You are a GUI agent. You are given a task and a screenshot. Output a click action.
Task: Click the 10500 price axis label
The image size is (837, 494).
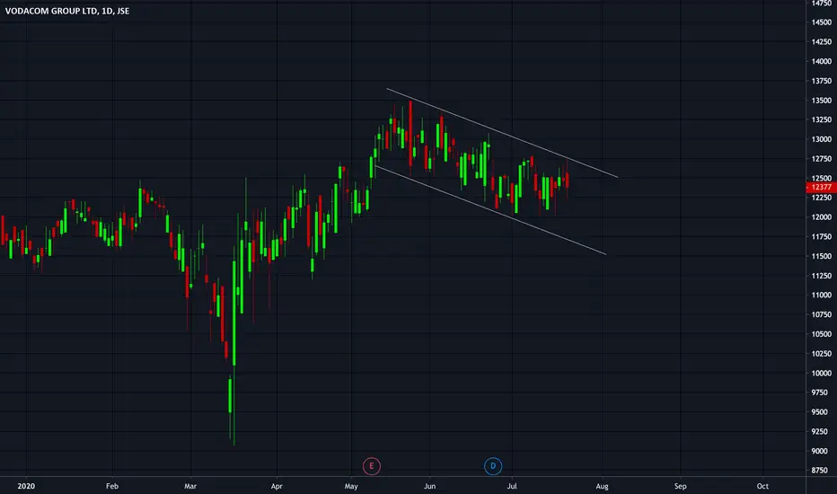coord(822,334)
